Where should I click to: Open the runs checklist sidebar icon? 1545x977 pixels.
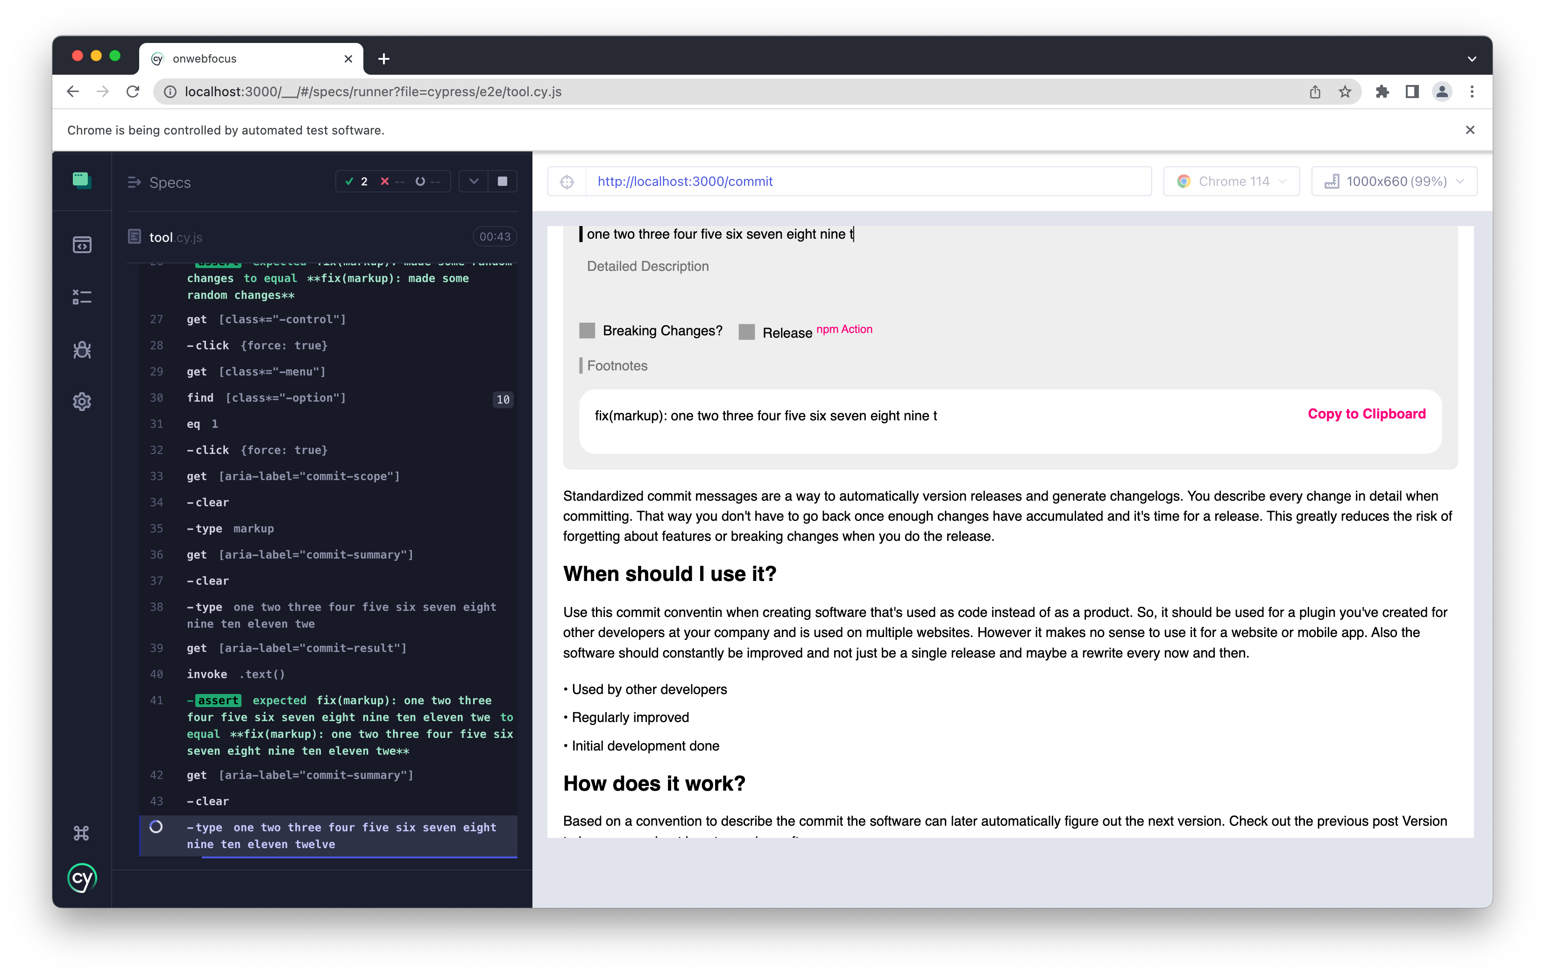tap(81, 297)
